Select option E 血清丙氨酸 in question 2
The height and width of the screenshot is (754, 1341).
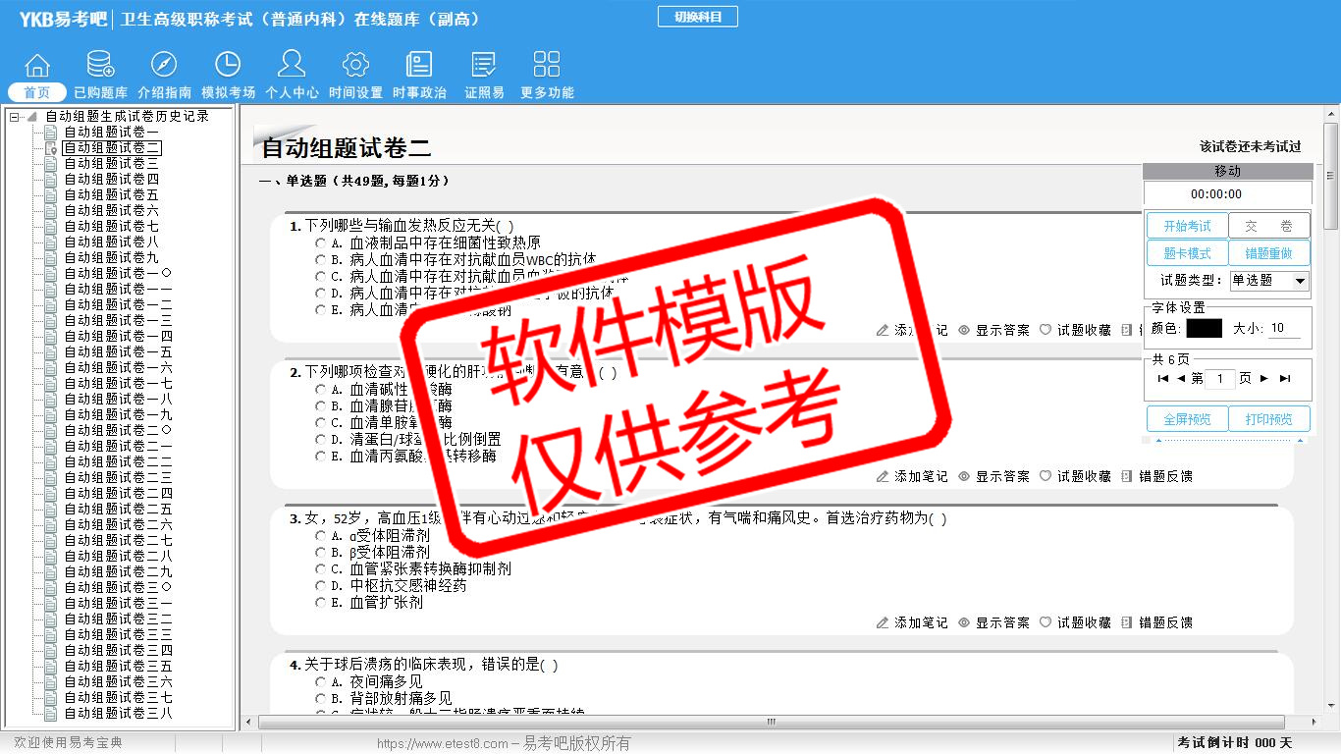coord(321,457)
